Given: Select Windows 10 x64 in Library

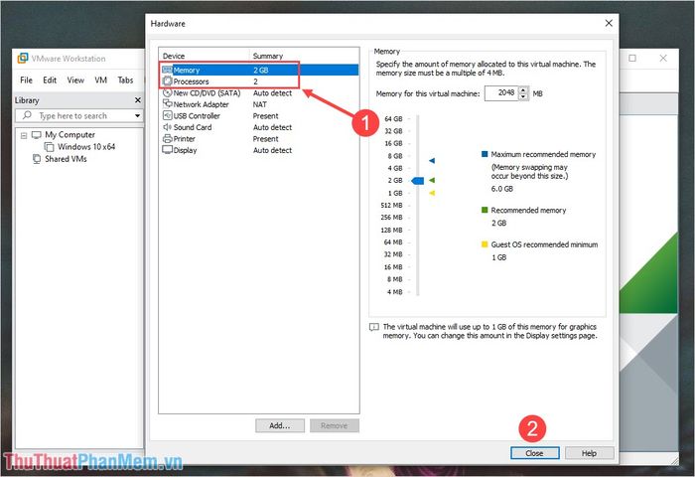Looking at the screenshot, I should click(86, 146).
